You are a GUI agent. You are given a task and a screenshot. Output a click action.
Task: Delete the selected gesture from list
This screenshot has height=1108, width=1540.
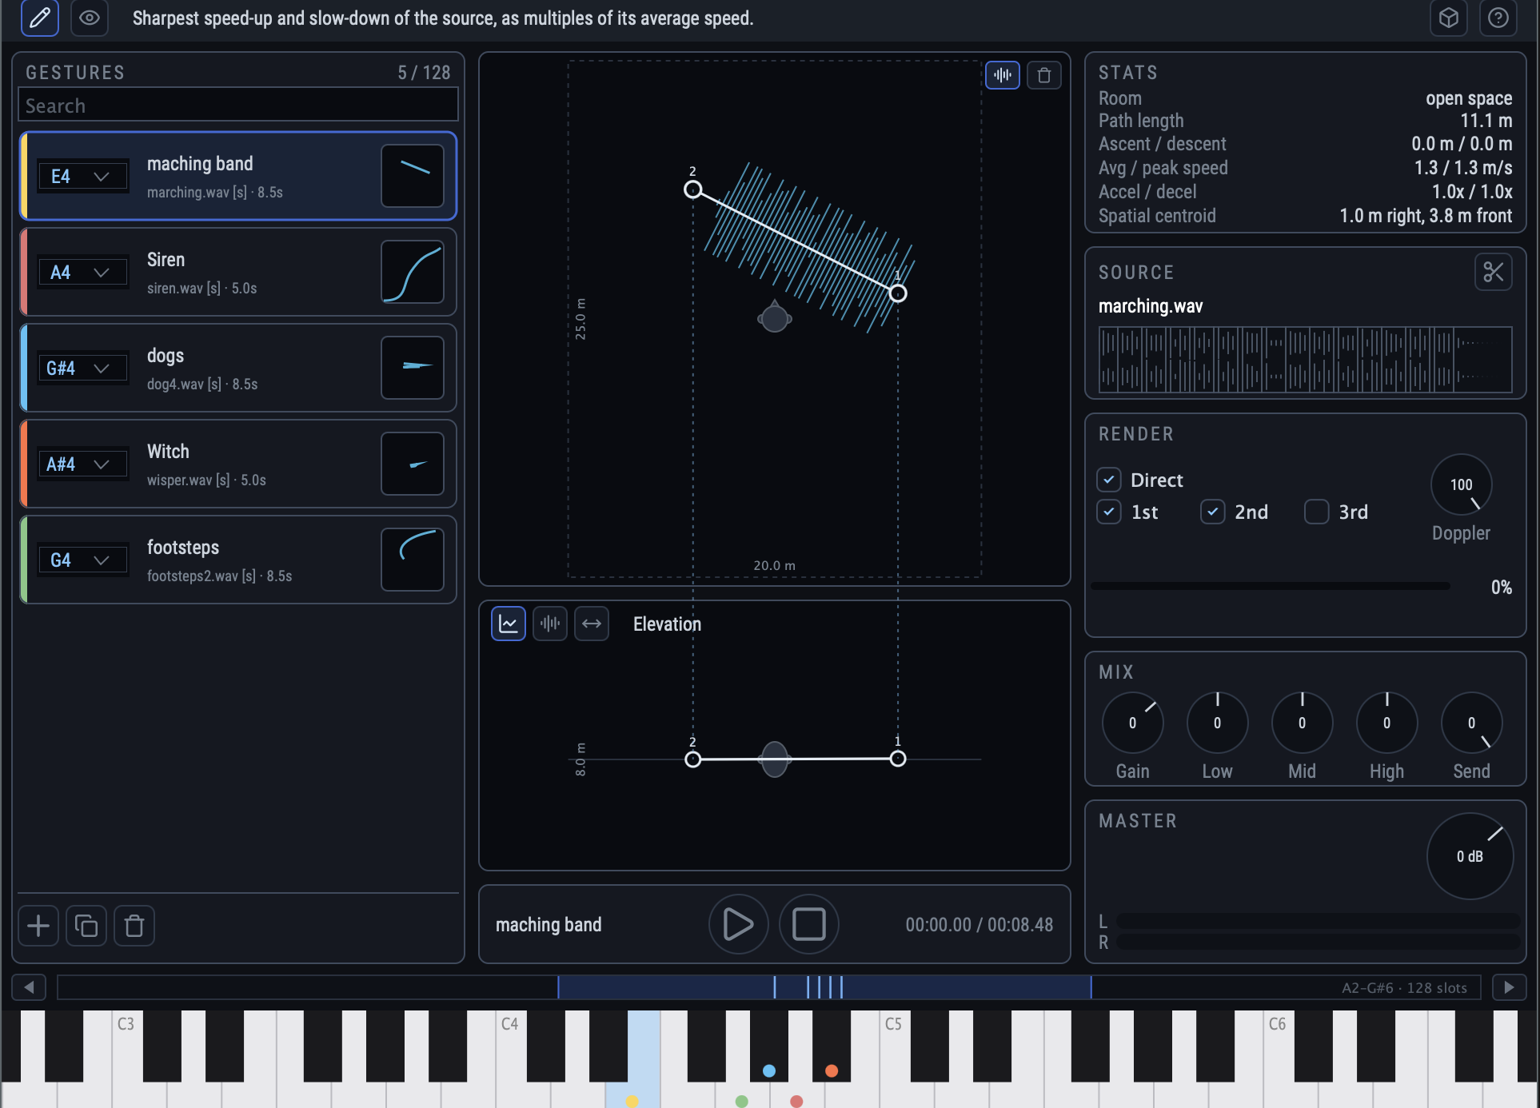(x=134, y=926)
